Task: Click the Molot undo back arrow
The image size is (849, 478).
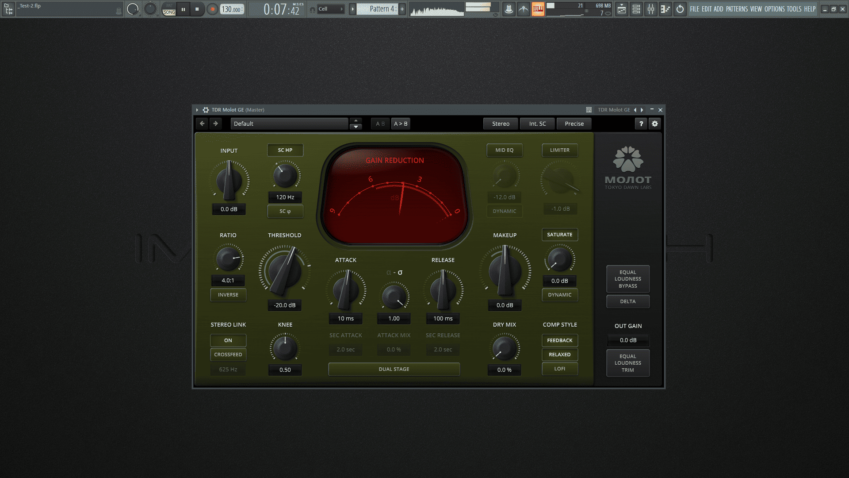Action: [x=202, y=123]
